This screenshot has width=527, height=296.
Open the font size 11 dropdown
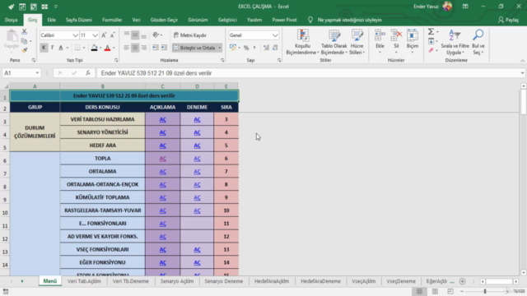[x=96, y=35]
